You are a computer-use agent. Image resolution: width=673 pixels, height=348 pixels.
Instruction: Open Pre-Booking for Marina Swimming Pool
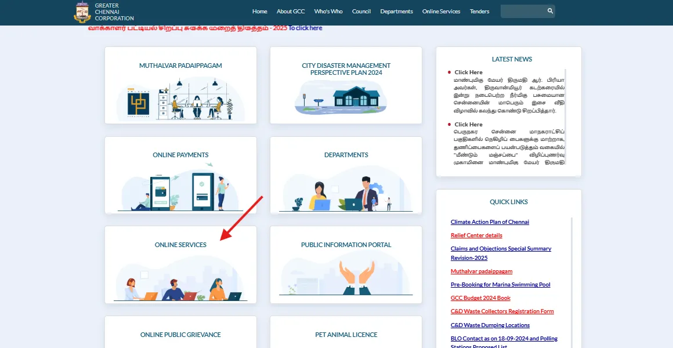500,285
